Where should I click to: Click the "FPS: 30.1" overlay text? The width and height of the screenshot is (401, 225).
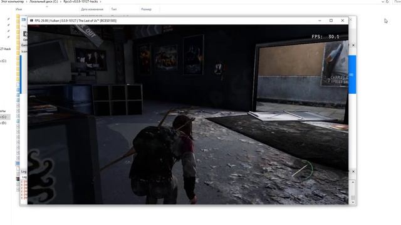coord(325,37)
